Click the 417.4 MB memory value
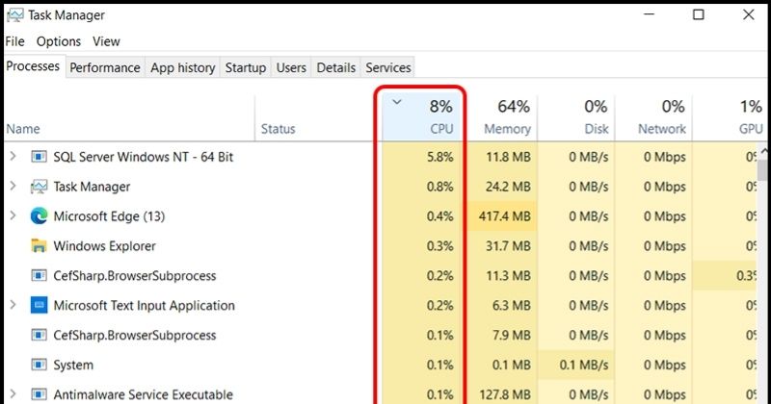Image resolution: width=771 pixels, height=404 pixels. (504, 216)
